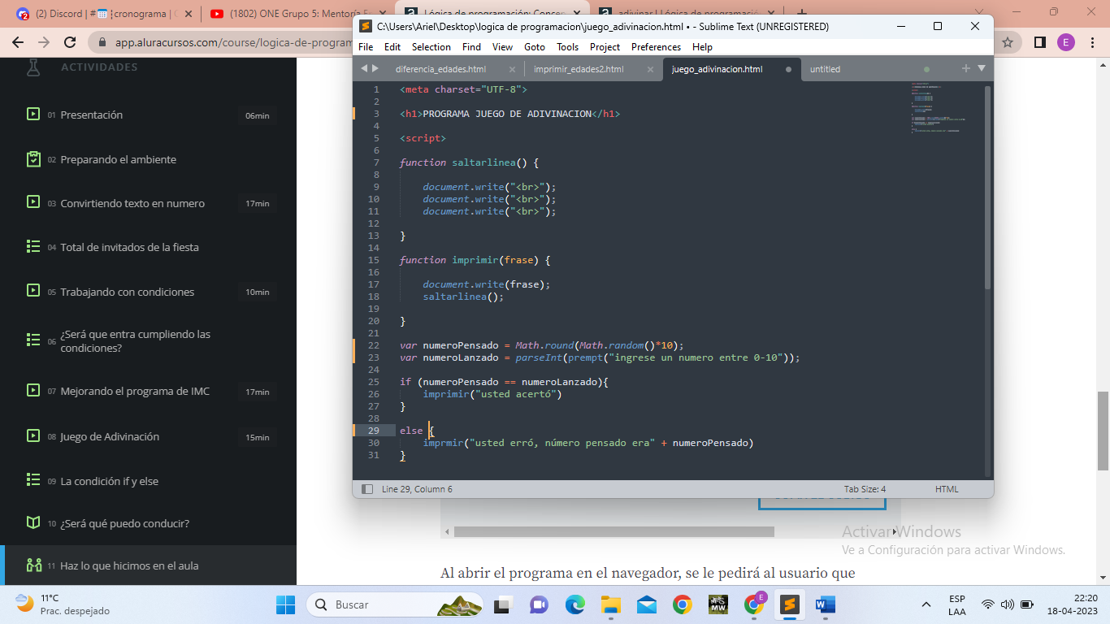Open the Tab Size: 4 selector
This screenshot has height=624, width=1110.
[865, 489]
